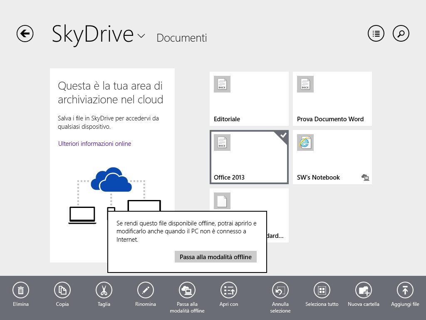This screenshot has width=426, height=320.
Task: Open the Editoriale document tile
Action: 249,99
